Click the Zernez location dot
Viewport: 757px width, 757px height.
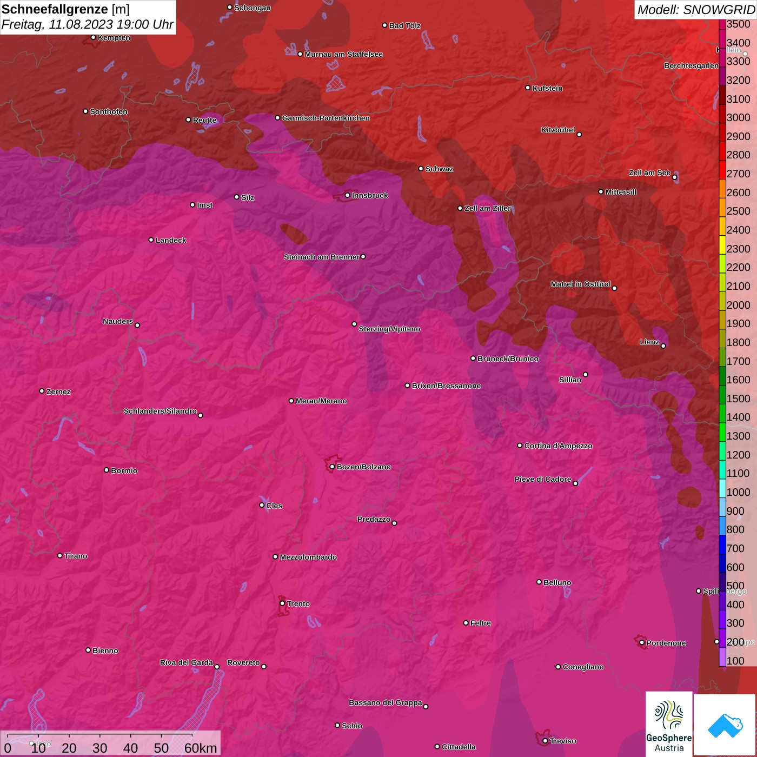[42, 391]
